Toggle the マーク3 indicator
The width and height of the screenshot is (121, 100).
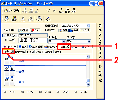pyautogui.click(x=41, y=92)
